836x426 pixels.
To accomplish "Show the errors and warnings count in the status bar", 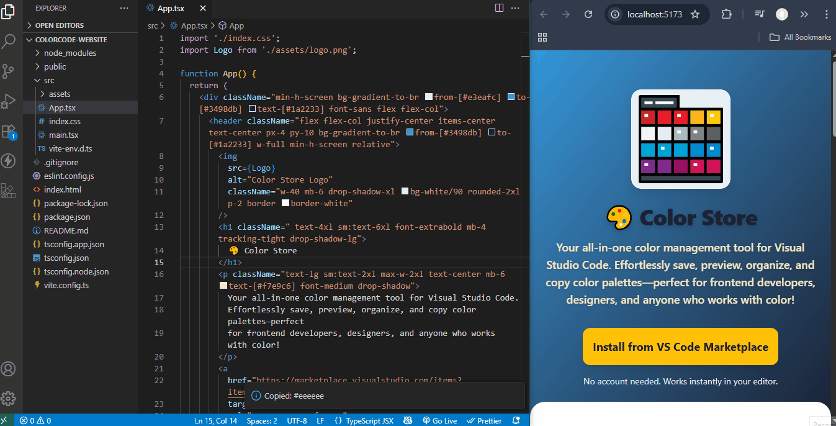I will pos(35,420).
